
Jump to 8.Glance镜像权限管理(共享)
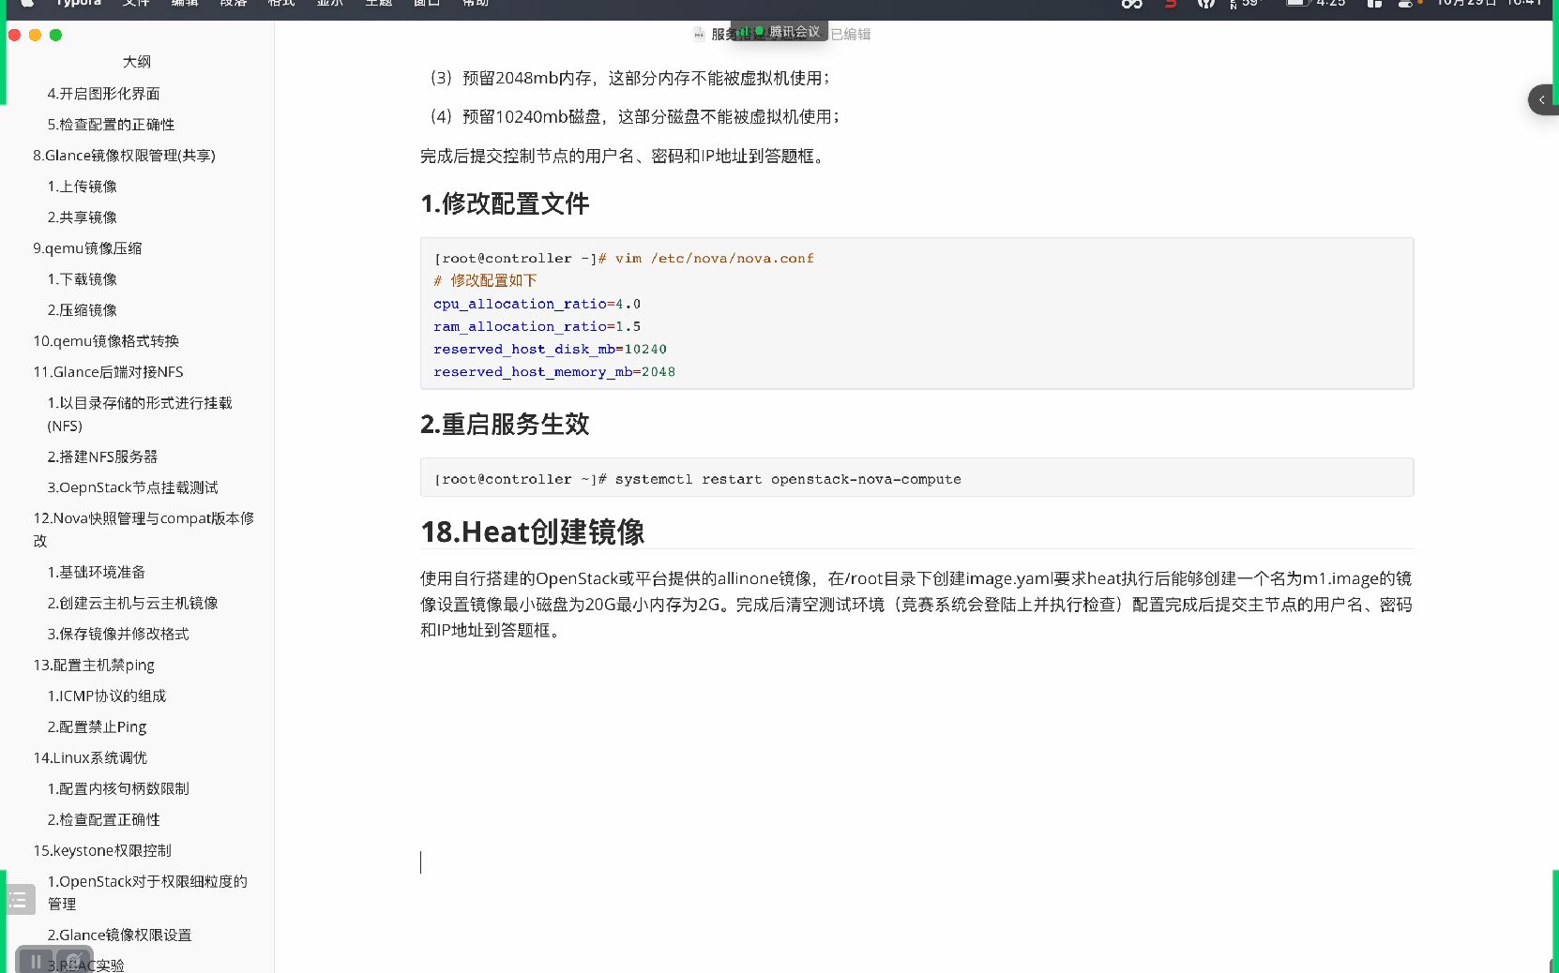coord(124,156)
